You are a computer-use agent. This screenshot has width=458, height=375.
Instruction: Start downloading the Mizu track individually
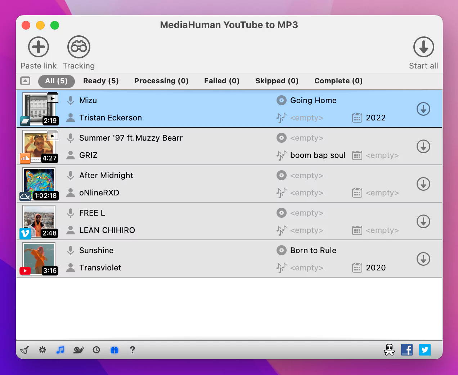[423, 109]
